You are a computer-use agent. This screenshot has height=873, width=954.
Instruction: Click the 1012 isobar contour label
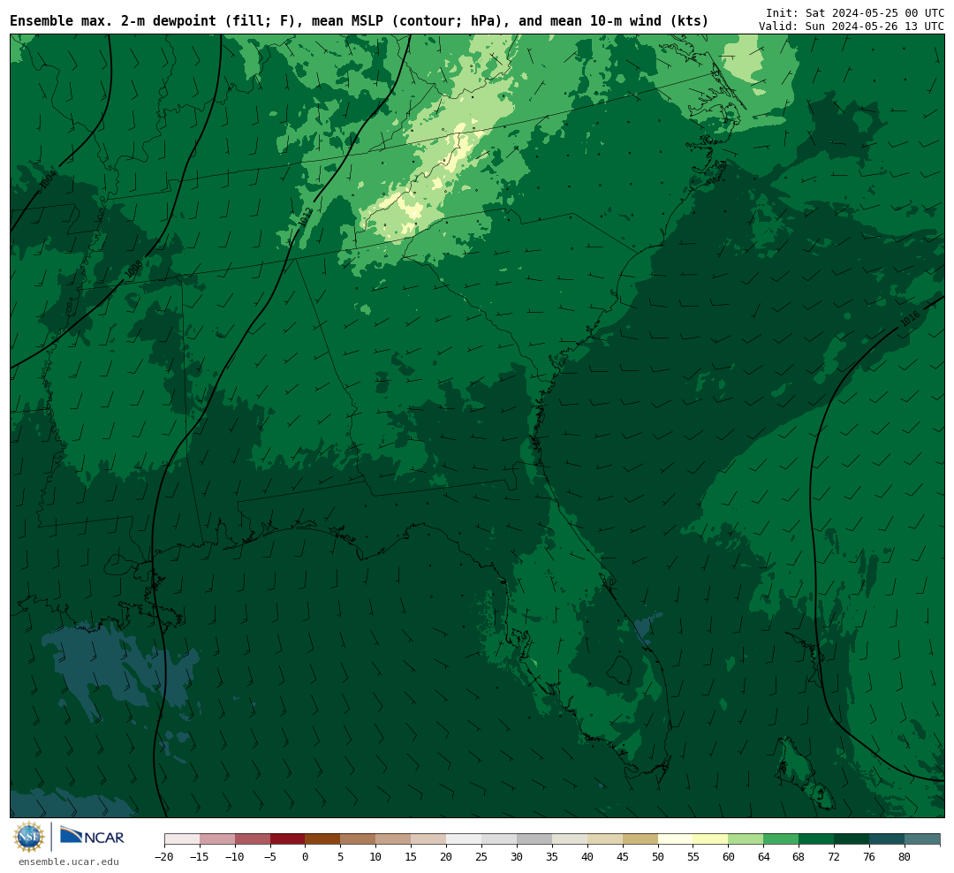coord(306,217)
